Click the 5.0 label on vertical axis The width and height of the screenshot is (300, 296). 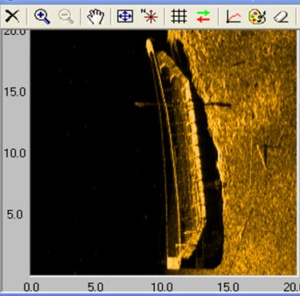[x=15, y=215]
